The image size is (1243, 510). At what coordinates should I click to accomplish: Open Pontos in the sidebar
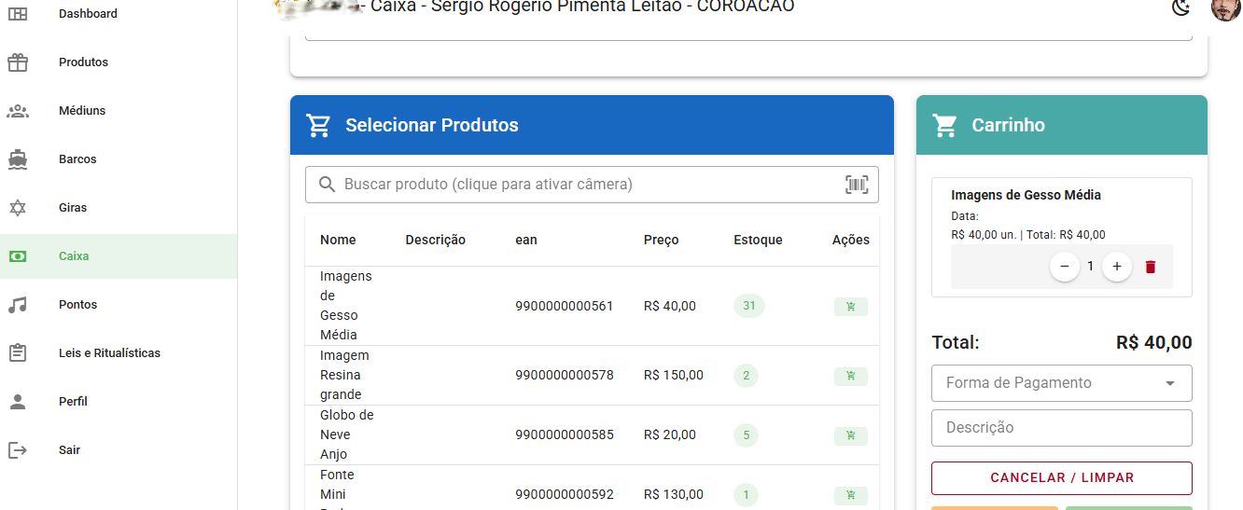[x=119, y=305]
